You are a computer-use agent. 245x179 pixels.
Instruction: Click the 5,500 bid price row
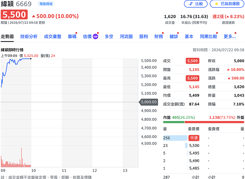tap(181, 146)
